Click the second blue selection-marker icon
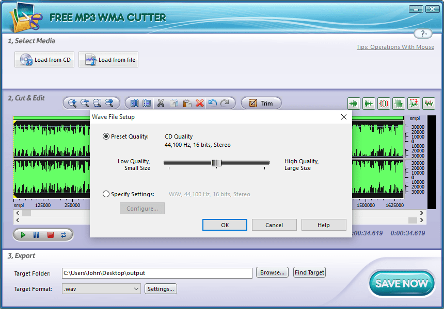The height and width of the screenshot is (309, 444). (147, 104)
